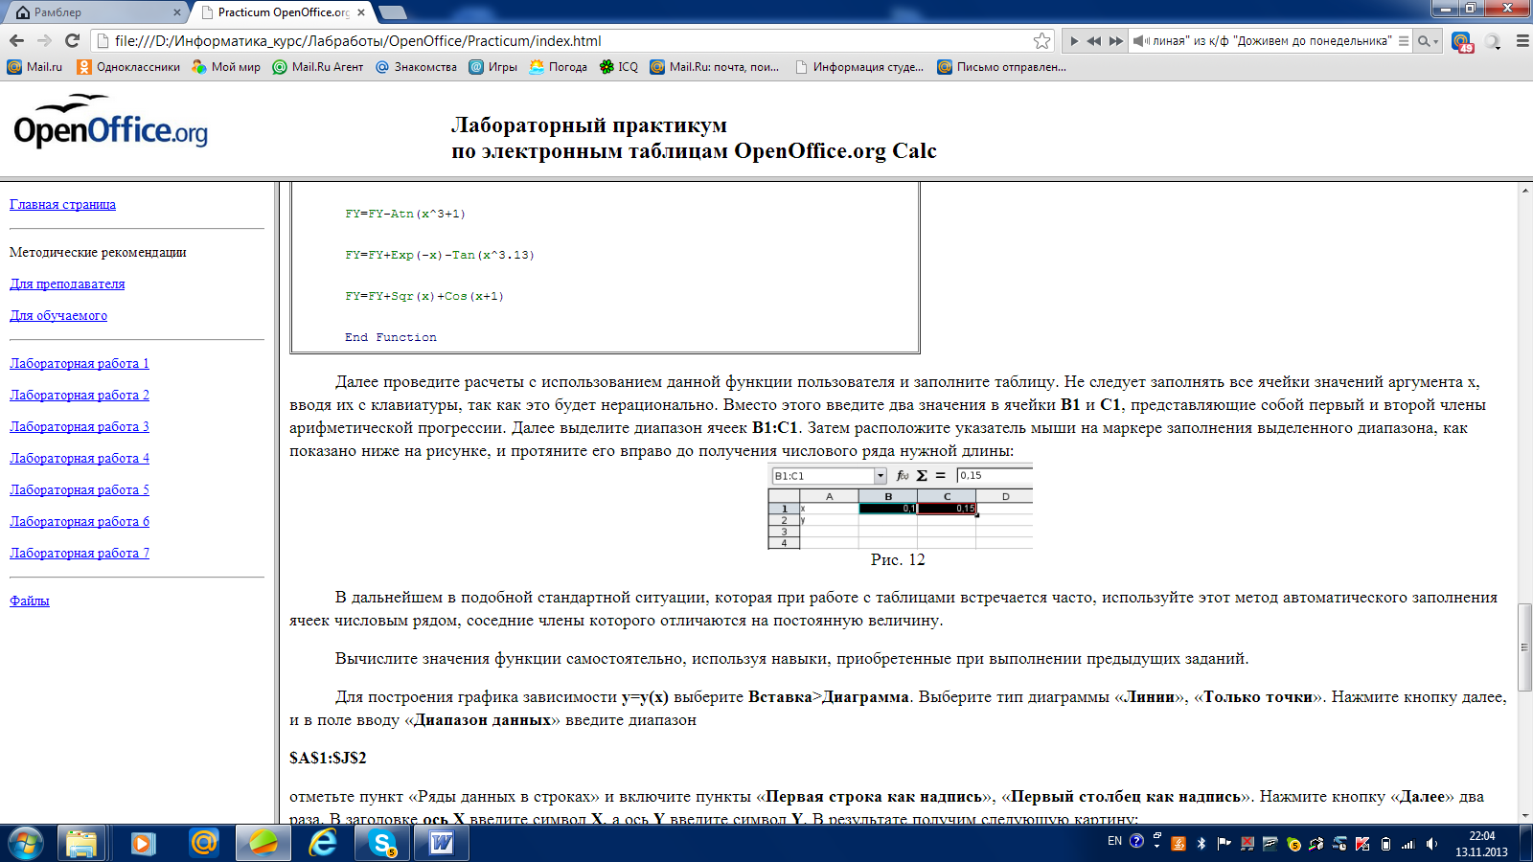The image size is (1533, 862).
Task: Open Лабораторная работа 7
Action: [x=80, y=553]
